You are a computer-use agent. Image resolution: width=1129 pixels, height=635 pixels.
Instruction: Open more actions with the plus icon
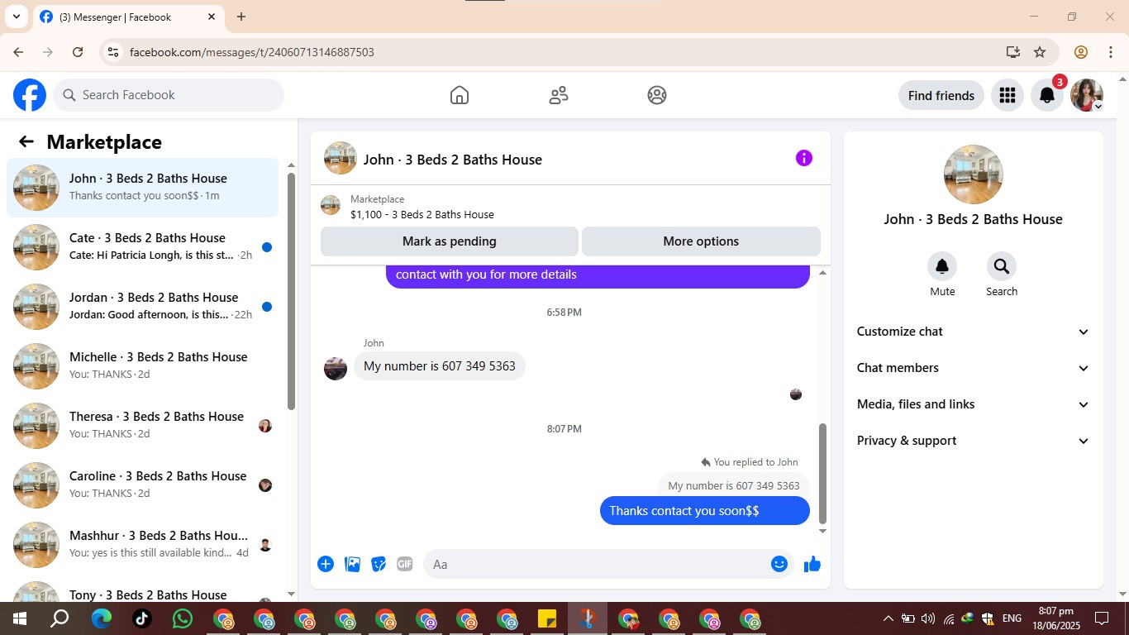pyautogui.click(x=326, y=564)
